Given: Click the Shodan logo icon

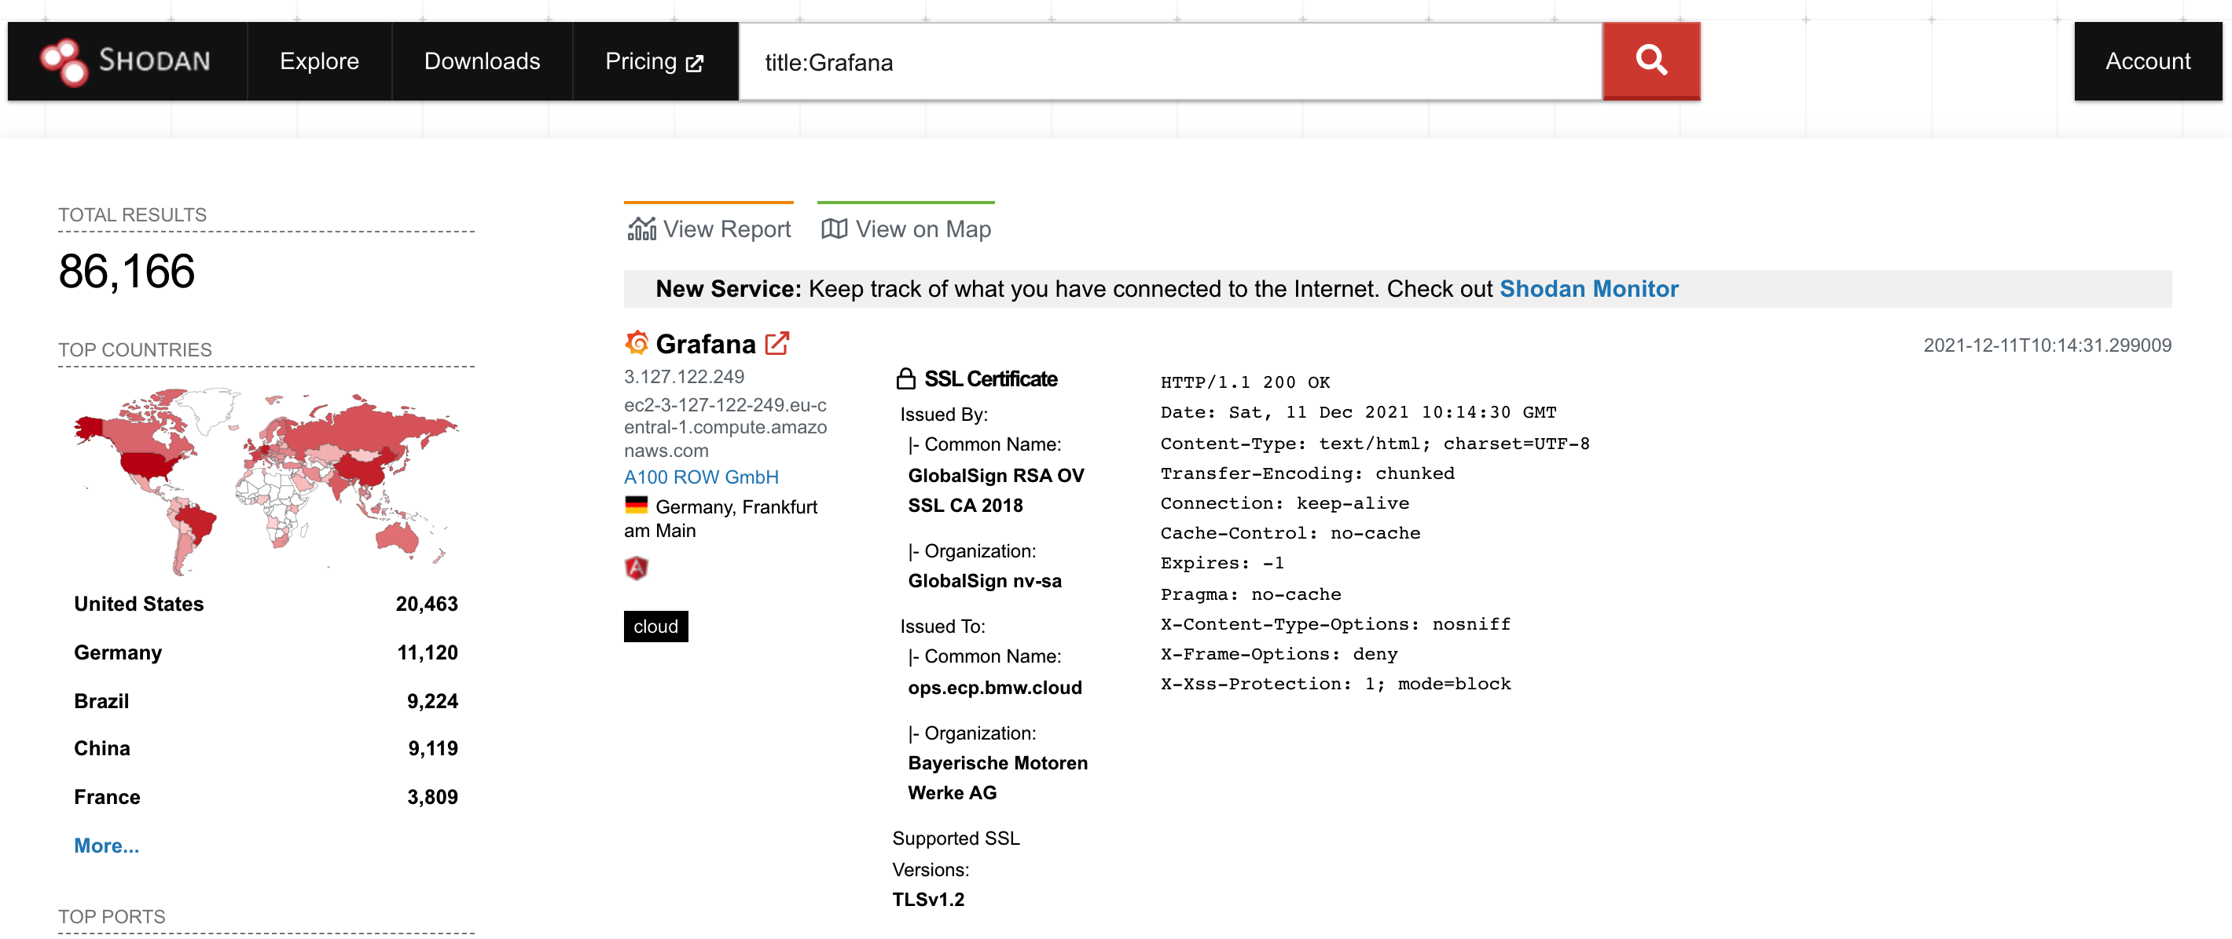Looking at the screenshot, I should pos(63,61).
